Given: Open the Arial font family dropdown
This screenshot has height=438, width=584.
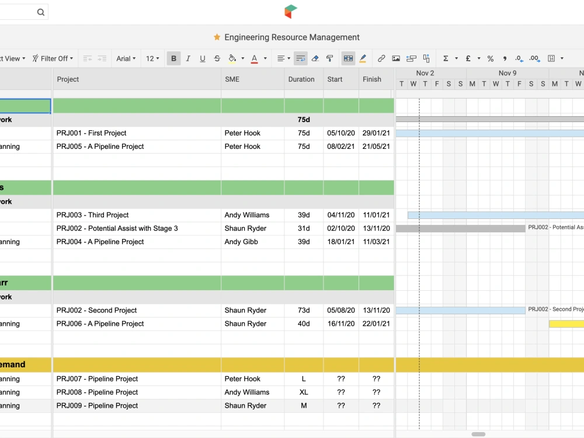Looking at the screenshot, I should (126, 58).
